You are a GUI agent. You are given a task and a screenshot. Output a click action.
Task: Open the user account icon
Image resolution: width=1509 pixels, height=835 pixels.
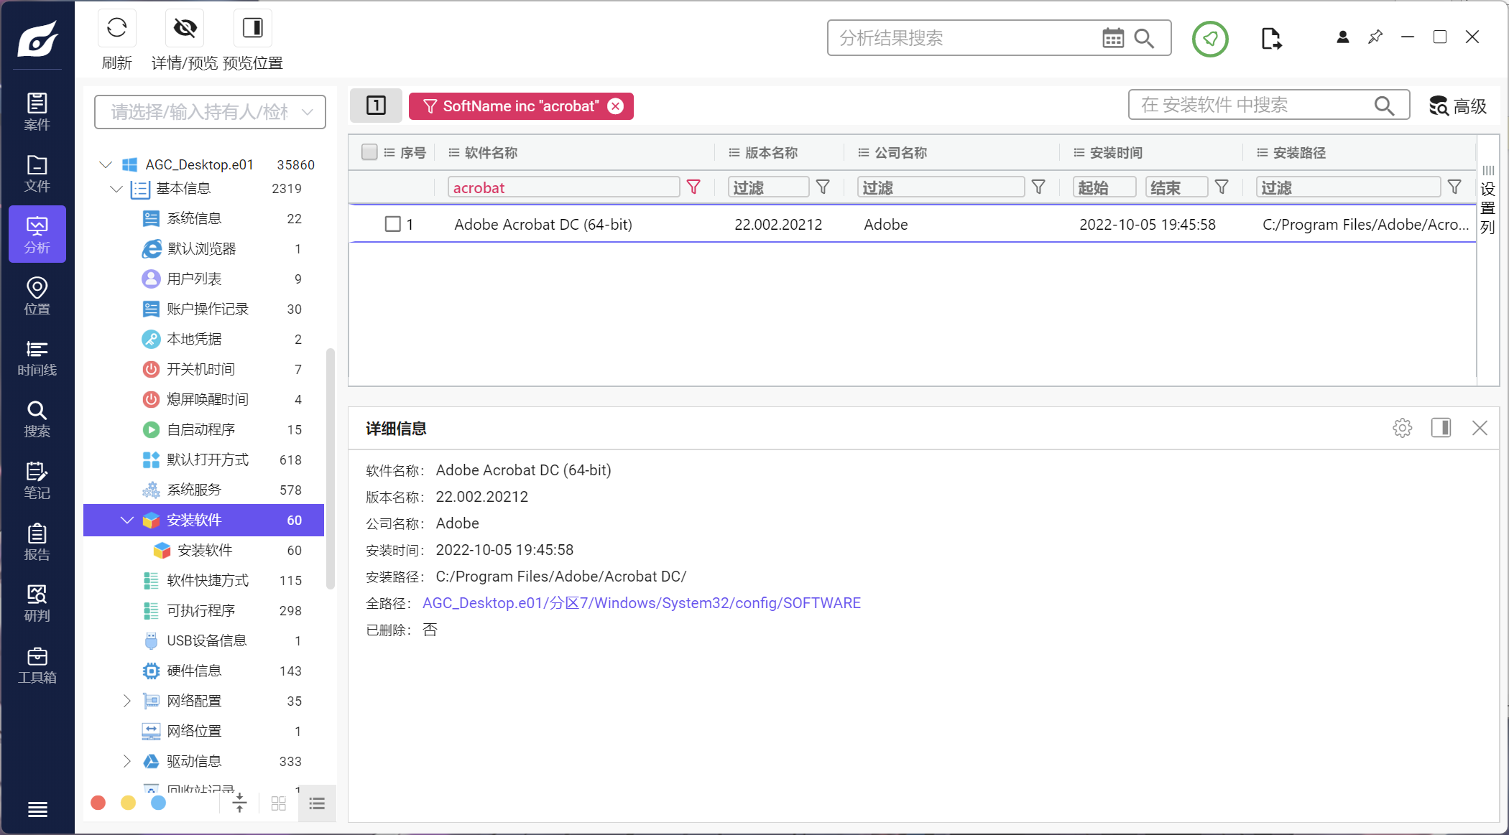point(1342,37)
